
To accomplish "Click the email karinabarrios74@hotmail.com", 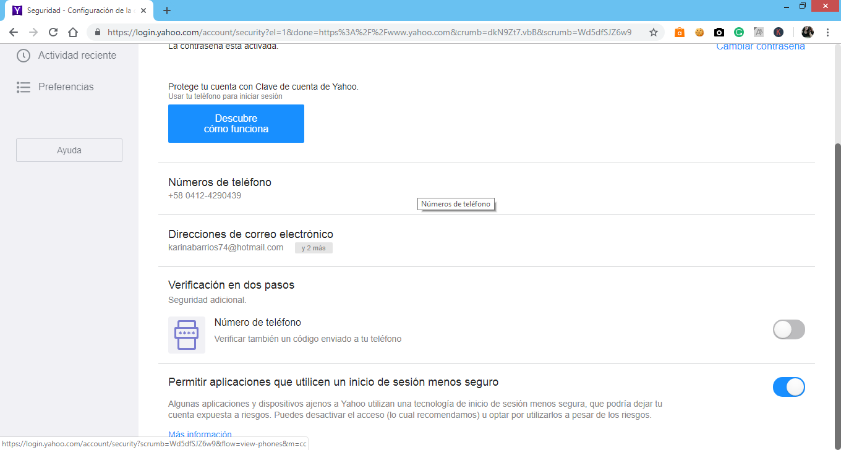I will (x=226, y=248).
